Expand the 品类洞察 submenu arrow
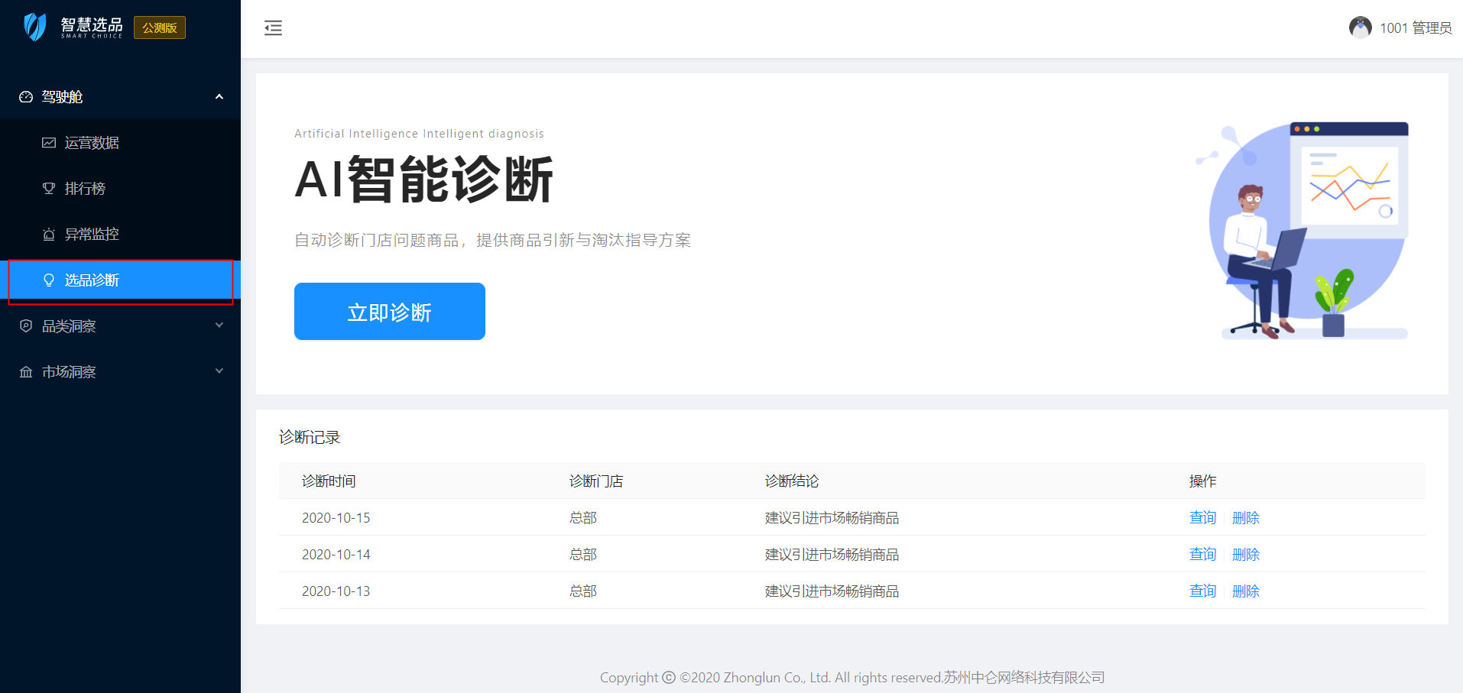 coord(219,325)
